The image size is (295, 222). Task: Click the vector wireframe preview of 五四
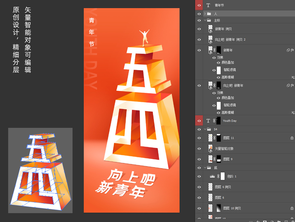pos(40,170)
